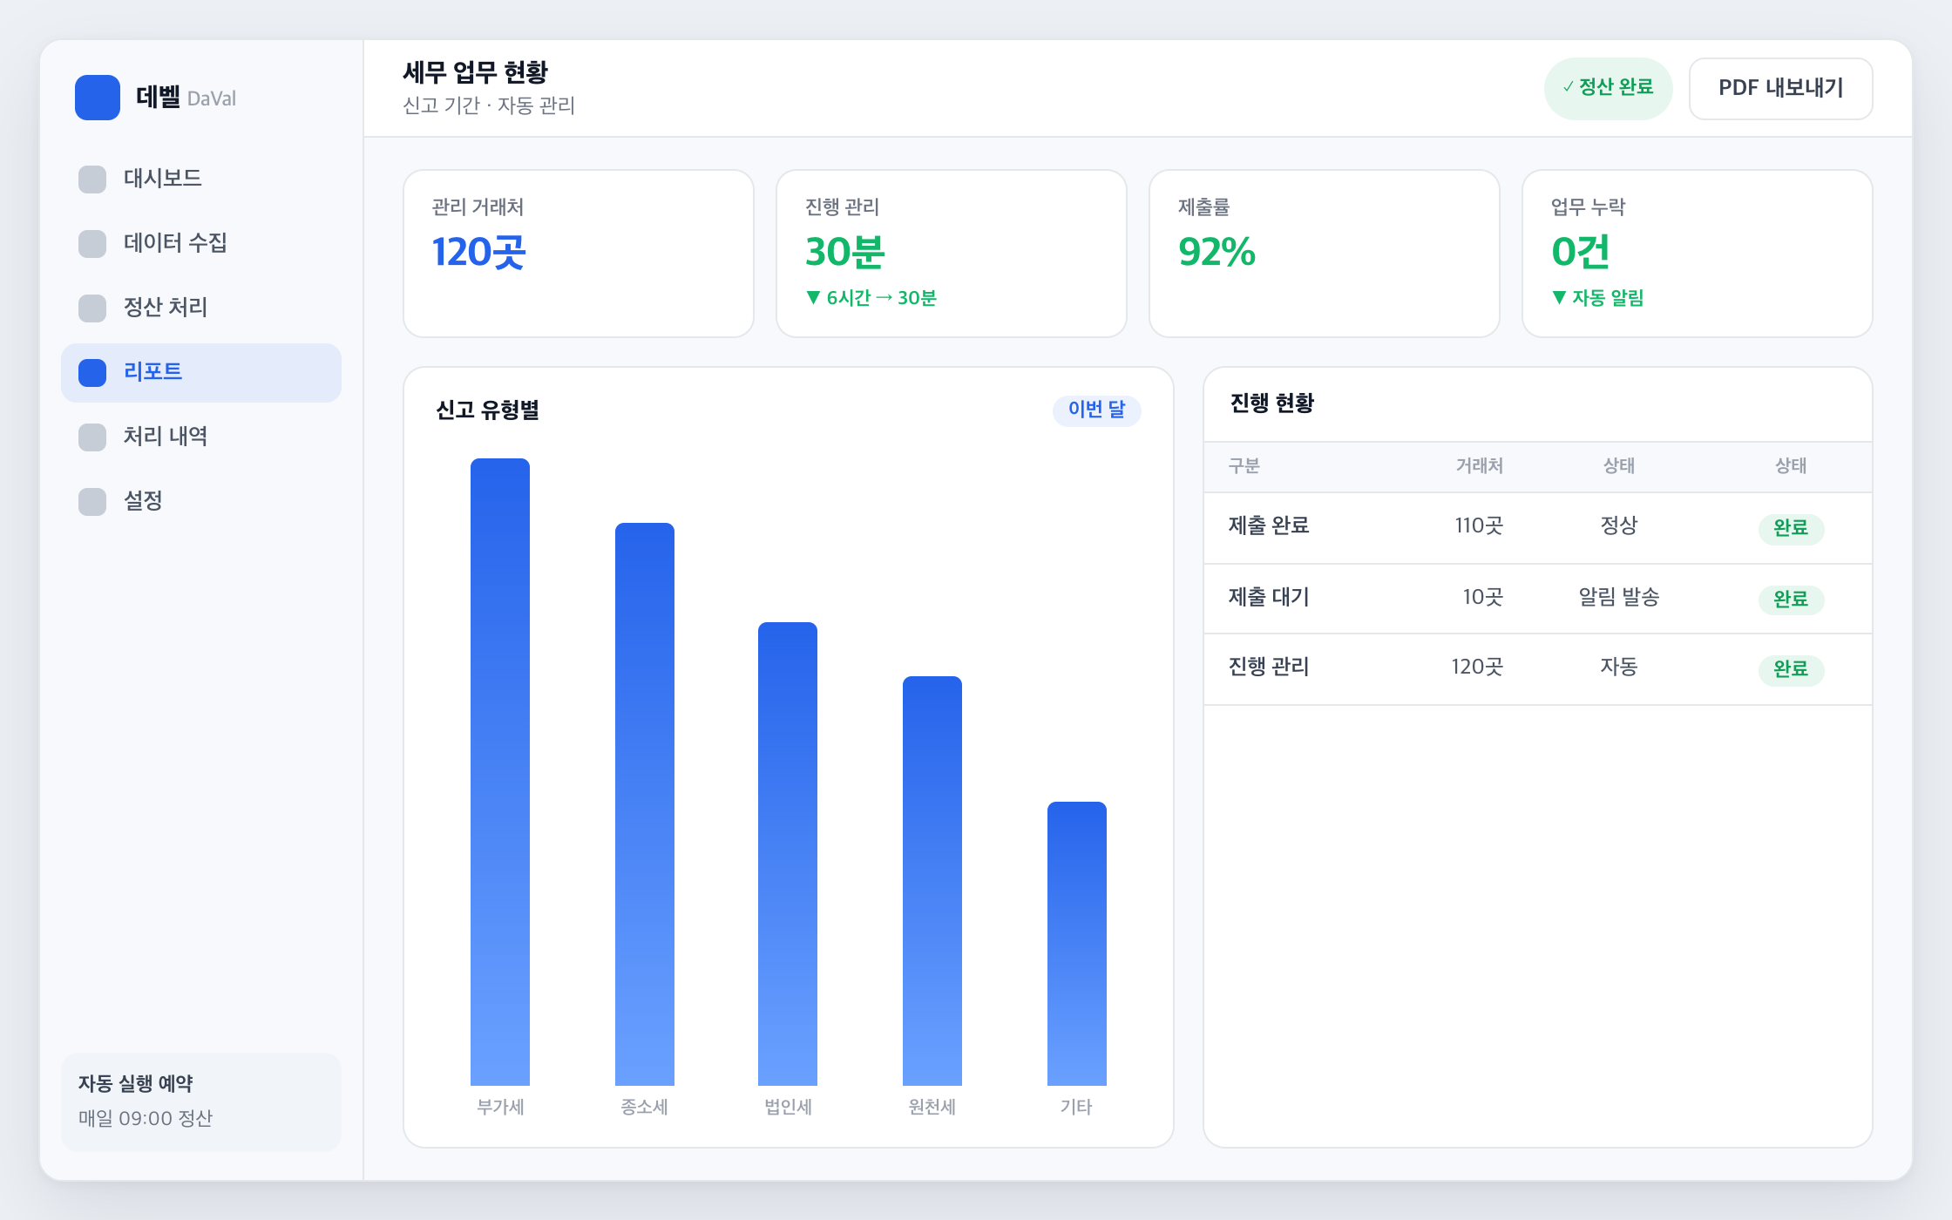Viewport: 1952px width, 1220px height.
Task: Click the 관리 거래처 120곳 card
Action: [579, 254]
